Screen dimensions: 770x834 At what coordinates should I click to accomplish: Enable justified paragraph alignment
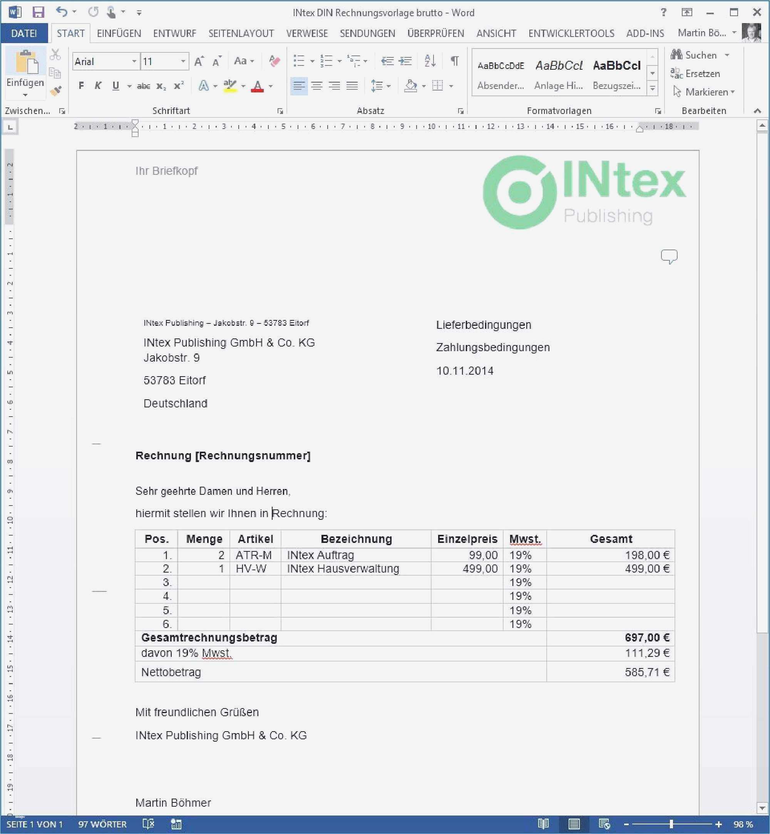[352, 85]
